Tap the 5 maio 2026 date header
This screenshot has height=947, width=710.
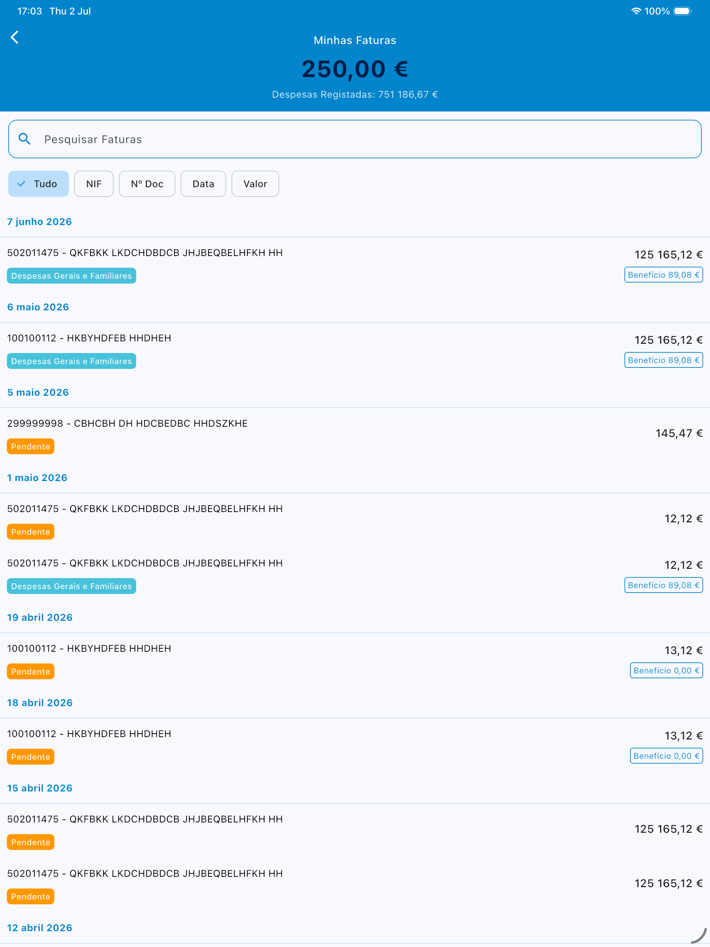pos(38,392)
